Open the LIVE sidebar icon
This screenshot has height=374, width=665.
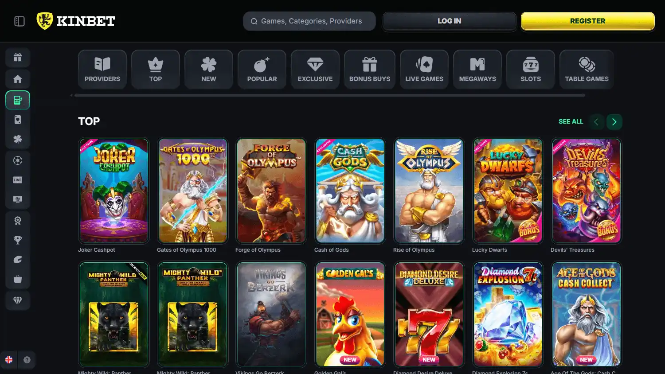(18, 180)
